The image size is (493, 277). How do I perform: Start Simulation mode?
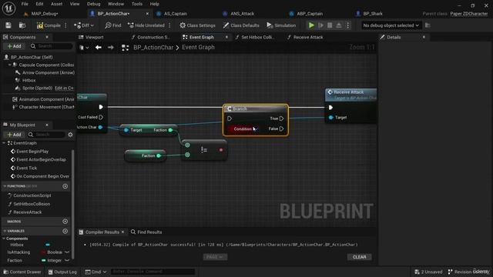click(x=281, y=25)
